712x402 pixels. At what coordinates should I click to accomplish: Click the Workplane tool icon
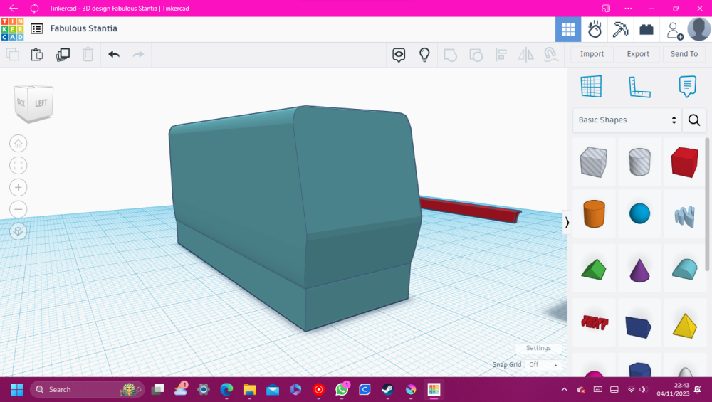pyautogui.click(x=591, y=87)
